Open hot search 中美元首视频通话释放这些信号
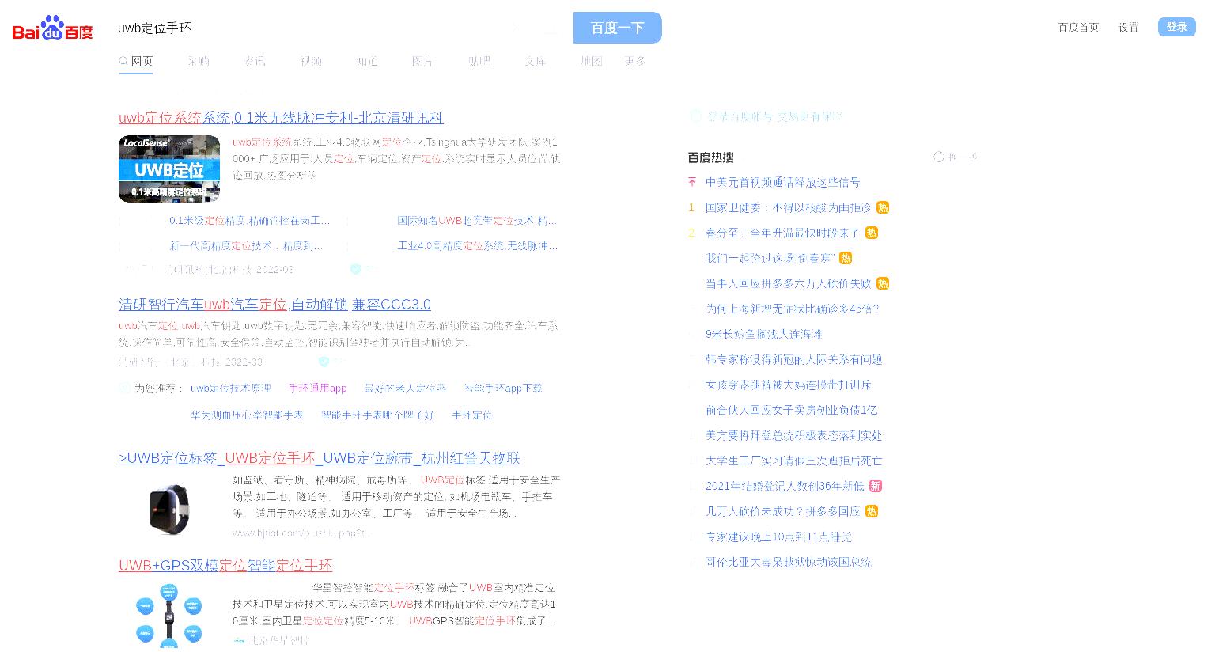The image size is (1215, 652). coord(782,182)
